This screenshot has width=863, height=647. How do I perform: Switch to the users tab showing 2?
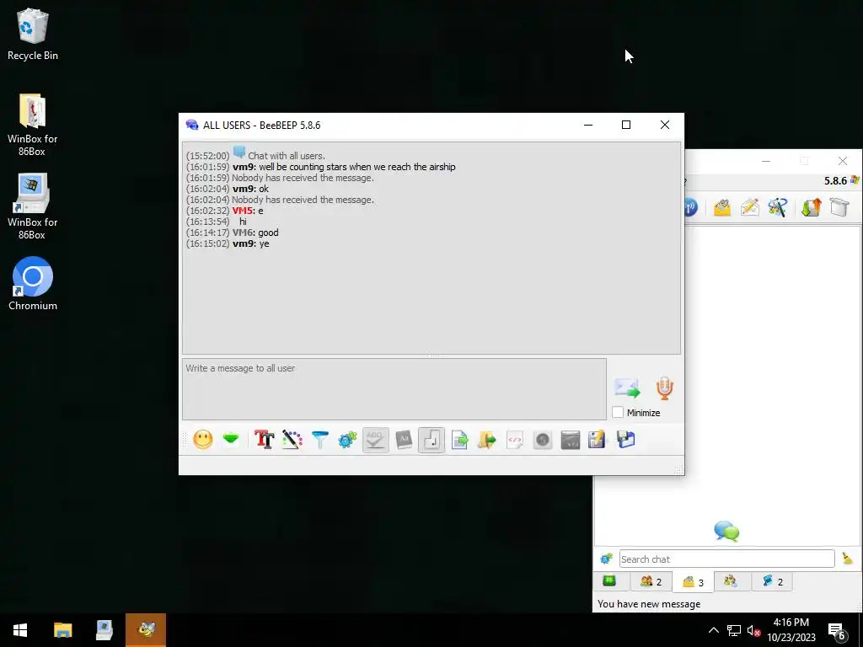pyautogui.click(x=651, y=581)
